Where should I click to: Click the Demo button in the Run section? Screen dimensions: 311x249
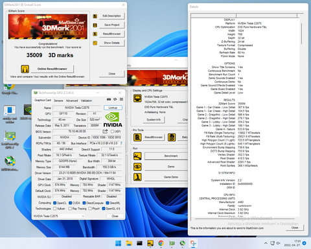tap(167, 167)
